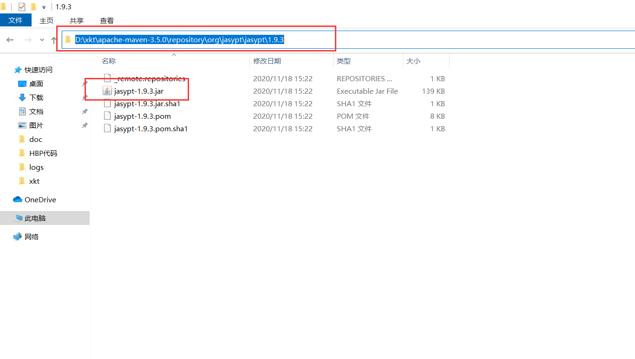The height and width of the screenshot is (359, 635).
Task: Open 文档 in the navigation pane
Action: 36,111
